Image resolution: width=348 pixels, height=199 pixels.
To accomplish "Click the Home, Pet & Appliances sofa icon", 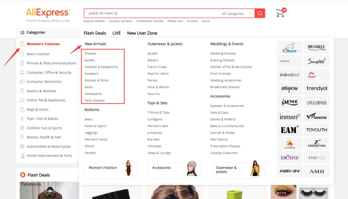I will [22, 100].
